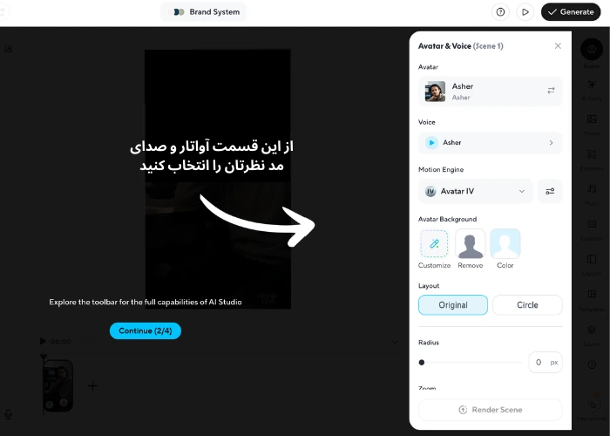Click the microphone icon at bottom left
Viewport: 610px width, 436px height.
point(8,414)
